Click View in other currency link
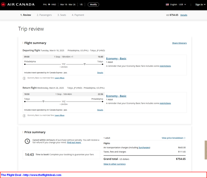This screenshot has width=207, height=178. coord(114,164)
